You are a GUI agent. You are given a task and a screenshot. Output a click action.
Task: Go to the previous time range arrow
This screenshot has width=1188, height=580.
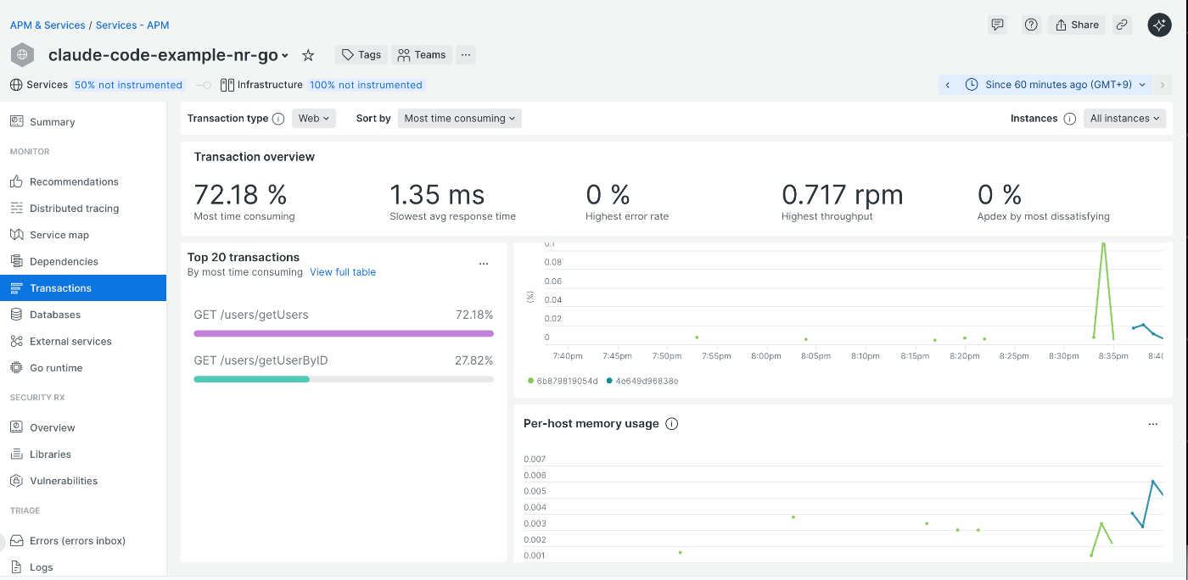tap(948, 85)
